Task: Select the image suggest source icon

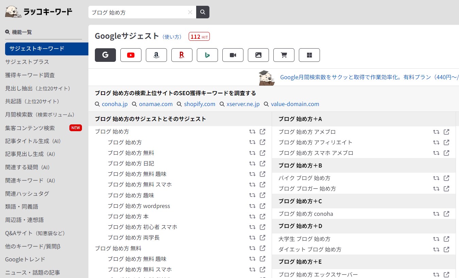Action: [258, 55]
